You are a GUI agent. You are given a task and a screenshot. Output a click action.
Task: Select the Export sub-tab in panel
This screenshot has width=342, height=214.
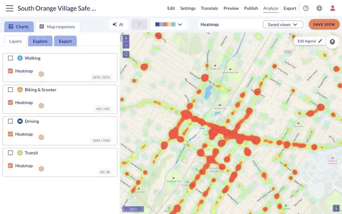coord(65,41)
